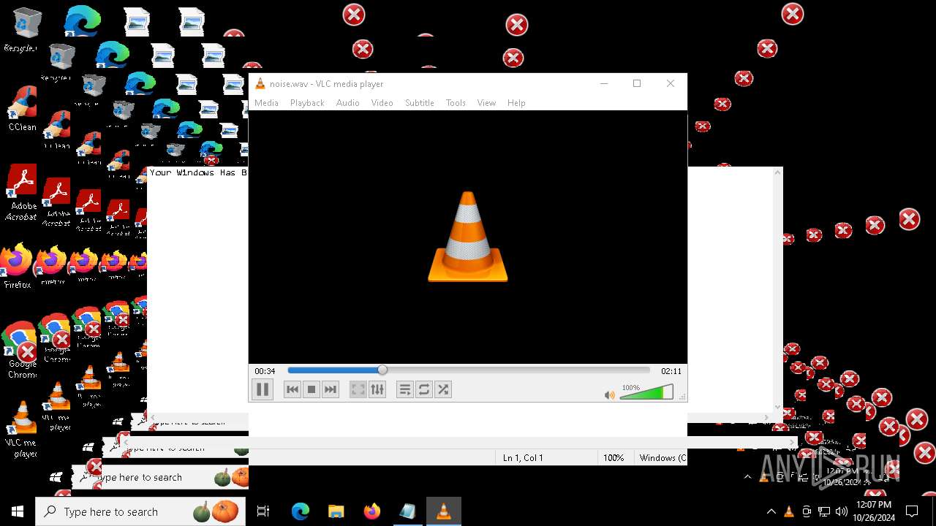Screen dimensions: 936x526
Task: Open the system volume tray icon
Action: [x=841, y=511]
